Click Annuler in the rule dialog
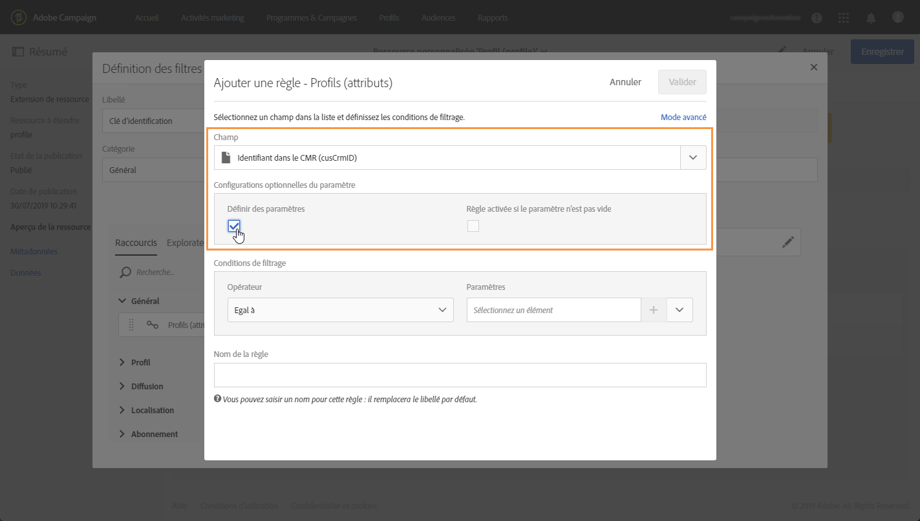This screenshot has height=521, width=920. 625,82
